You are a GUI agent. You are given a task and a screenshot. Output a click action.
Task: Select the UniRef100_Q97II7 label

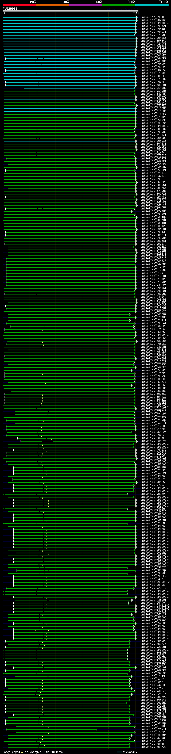(x=153, y=244)
